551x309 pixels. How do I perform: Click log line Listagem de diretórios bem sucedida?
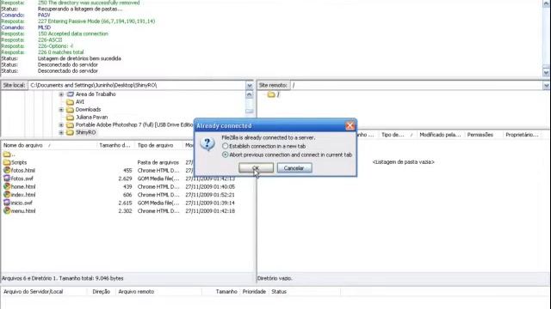point(79,58)
